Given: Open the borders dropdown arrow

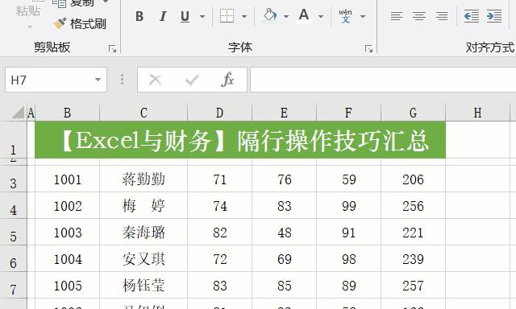Looking at the screenshot, I should [x=244, y=16].
